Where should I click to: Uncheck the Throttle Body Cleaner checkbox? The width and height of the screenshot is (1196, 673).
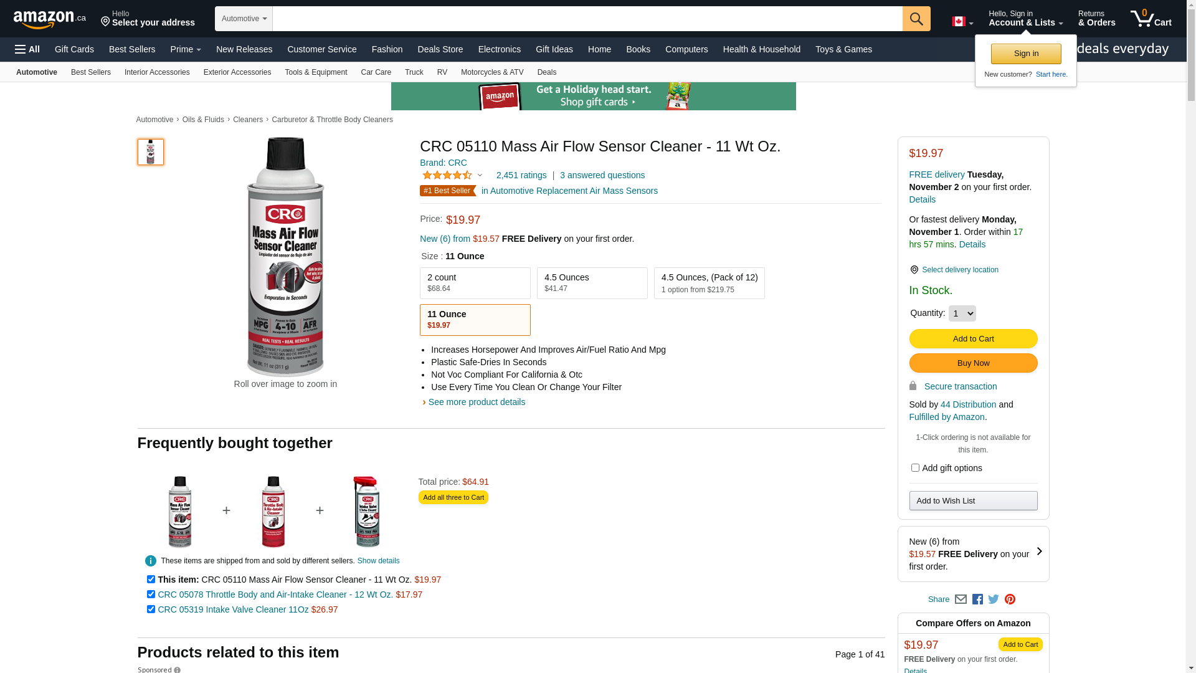click(151, 594)
